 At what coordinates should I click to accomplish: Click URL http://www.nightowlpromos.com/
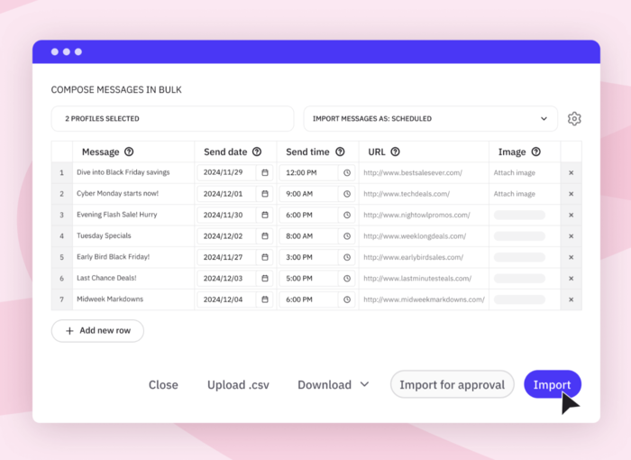tap(416, 215)
